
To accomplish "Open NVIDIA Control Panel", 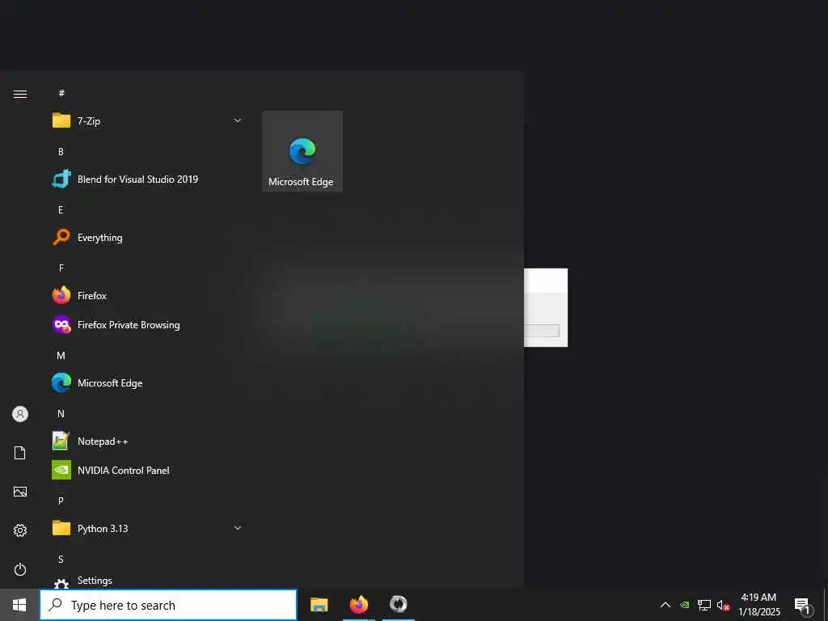I will pos(147,470).
